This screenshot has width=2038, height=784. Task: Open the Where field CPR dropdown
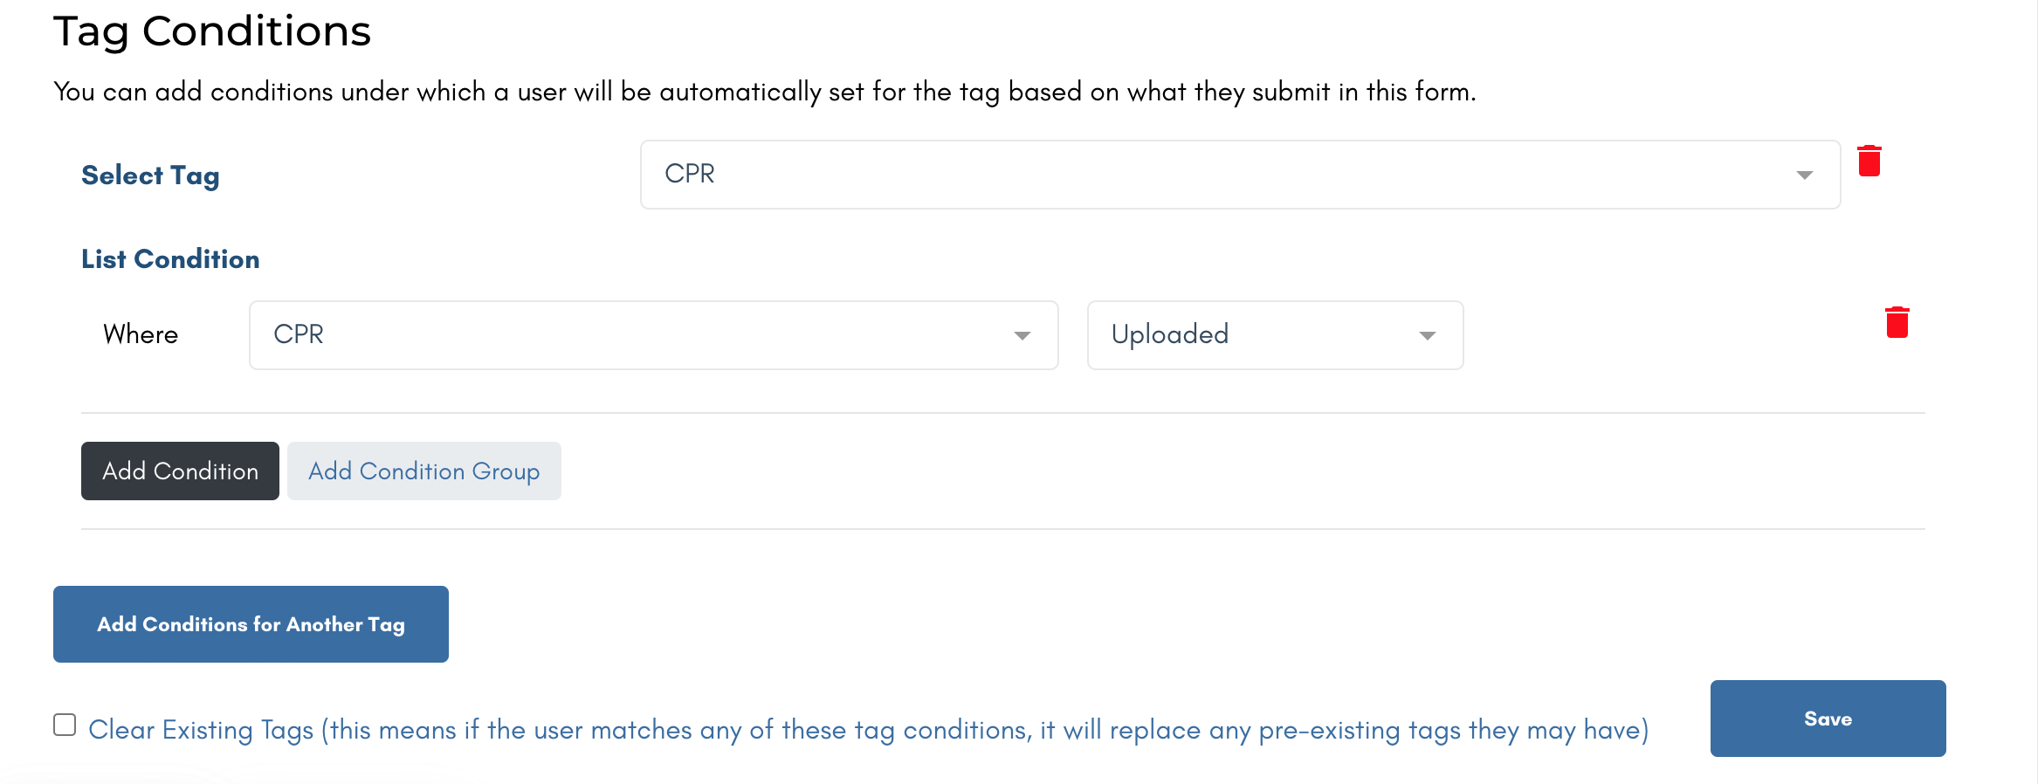(653, 335)
